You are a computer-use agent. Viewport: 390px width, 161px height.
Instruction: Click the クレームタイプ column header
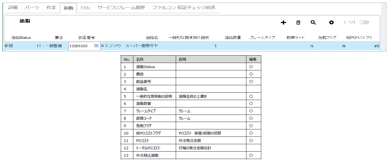pyautogui.click(x=262, y=38)
